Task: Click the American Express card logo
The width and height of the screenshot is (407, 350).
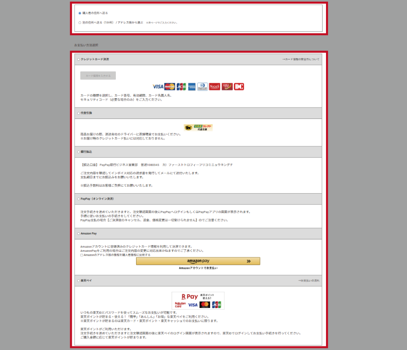Action: pyautogui.click(x=192, y=86)
